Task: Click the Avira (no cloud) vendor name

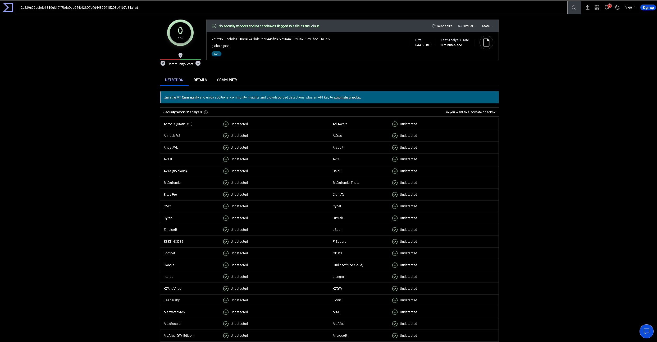Action: click(175, 171)
